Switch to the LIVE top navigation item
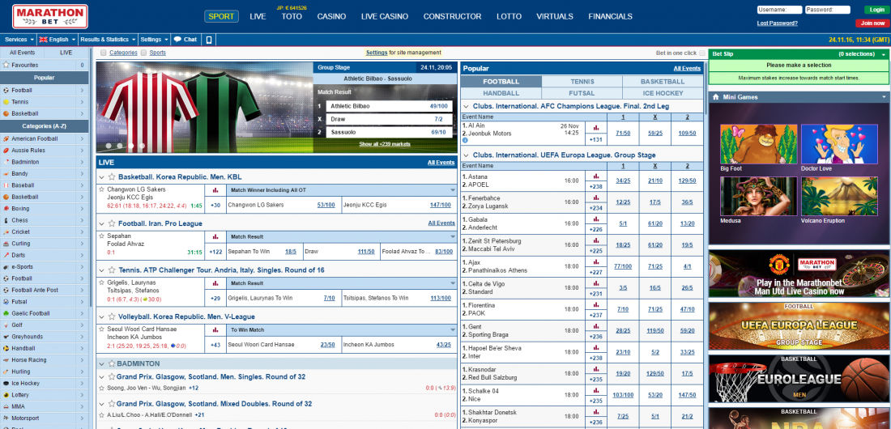The image size is (891, 429). 258,16
